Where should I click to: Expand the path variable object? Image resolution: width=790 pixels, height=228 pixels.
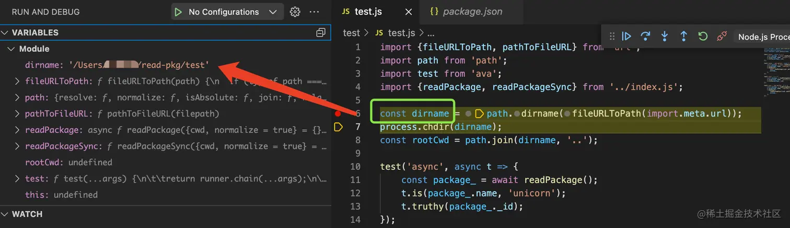(17, 97)
